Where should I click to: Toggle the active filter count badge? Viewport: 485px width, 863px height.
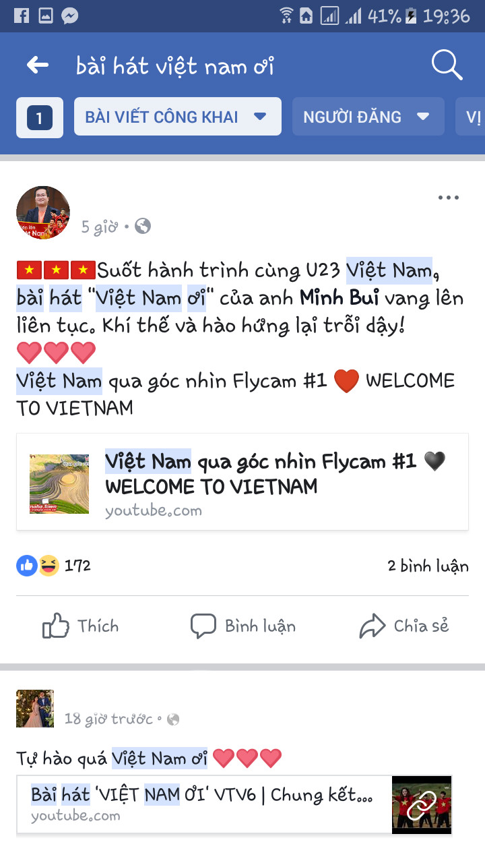click(x=40, y=118)
